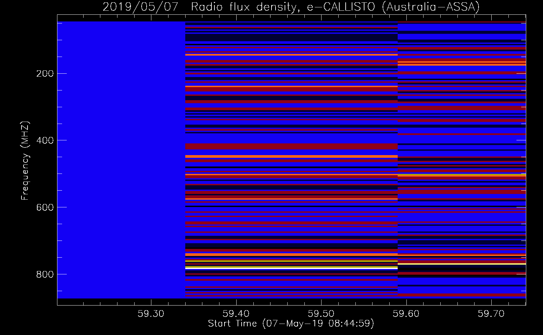Click the 59.60 time tick label
543x335 pixels.
click(x=406, y=314)
